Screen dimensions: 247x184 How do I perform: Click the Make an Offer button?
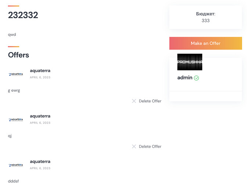pos(205,43)
